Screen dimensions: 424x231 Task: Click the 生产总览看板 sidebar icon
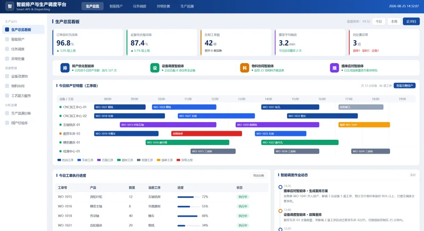coord(7,30)
